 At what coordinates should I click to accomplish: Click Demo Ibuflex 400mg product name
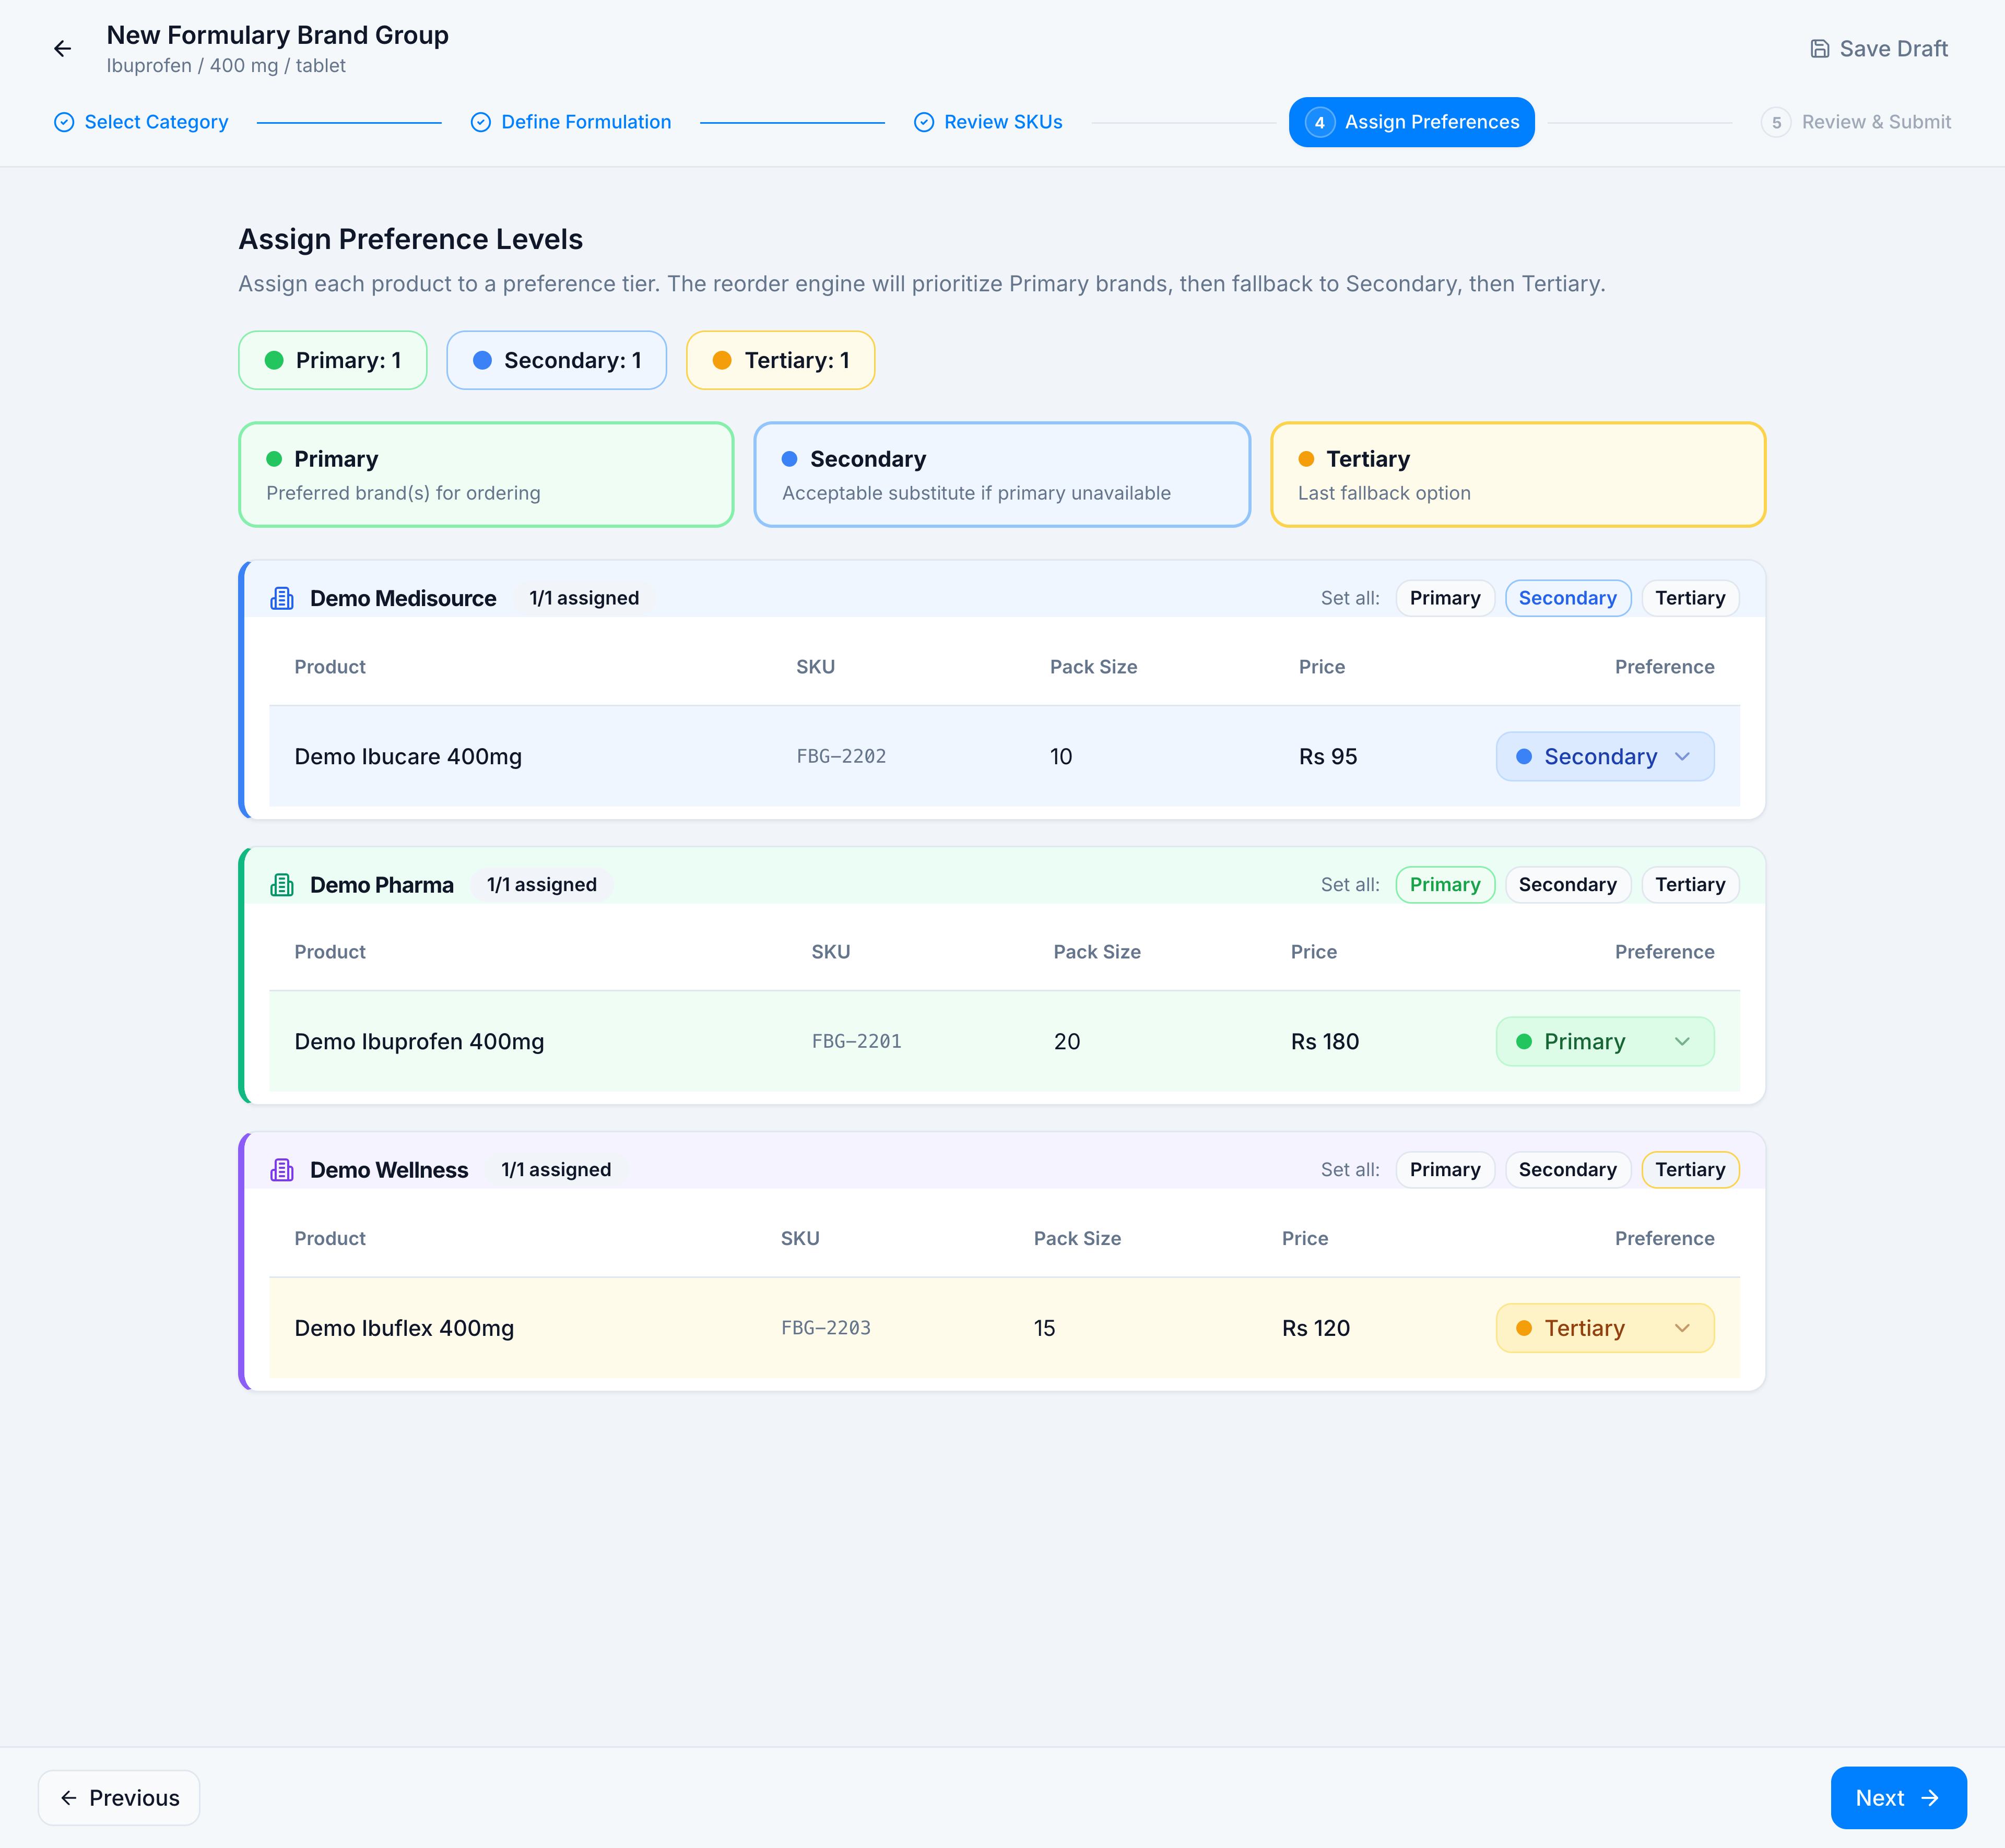404,1328
